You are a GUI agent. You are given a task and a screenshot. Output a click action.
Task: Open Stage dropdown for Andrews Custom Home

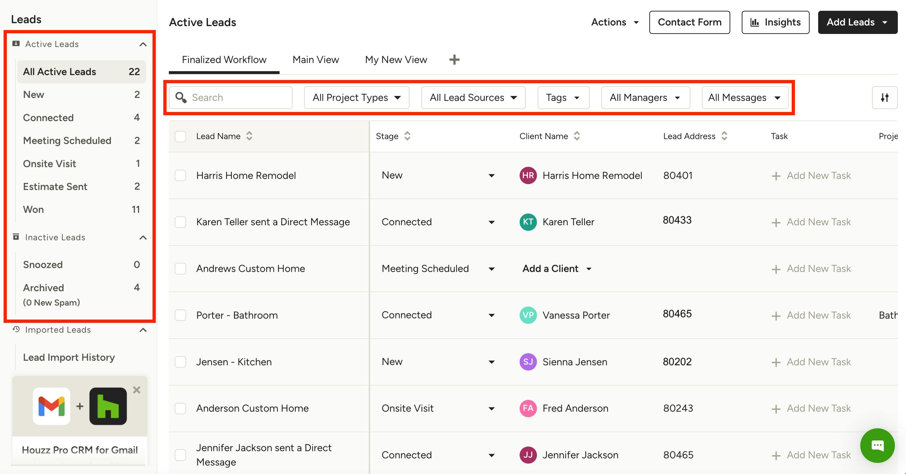491,269
